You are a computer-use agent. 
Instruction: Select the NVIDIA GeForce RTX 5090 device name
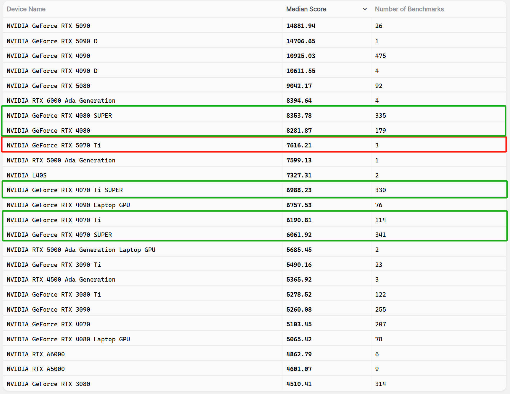(x=48, y=26)
